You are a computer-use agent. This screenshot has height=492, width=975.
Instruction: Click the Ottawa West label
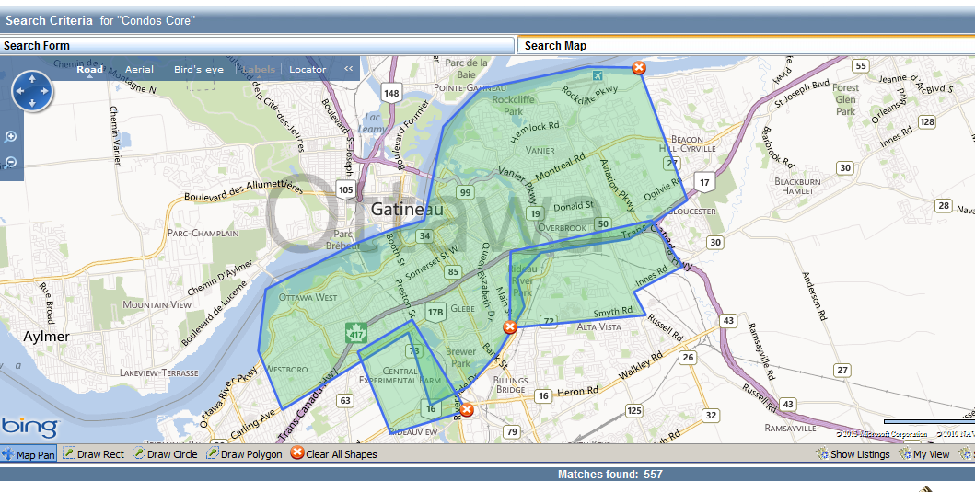coord(308,298)
